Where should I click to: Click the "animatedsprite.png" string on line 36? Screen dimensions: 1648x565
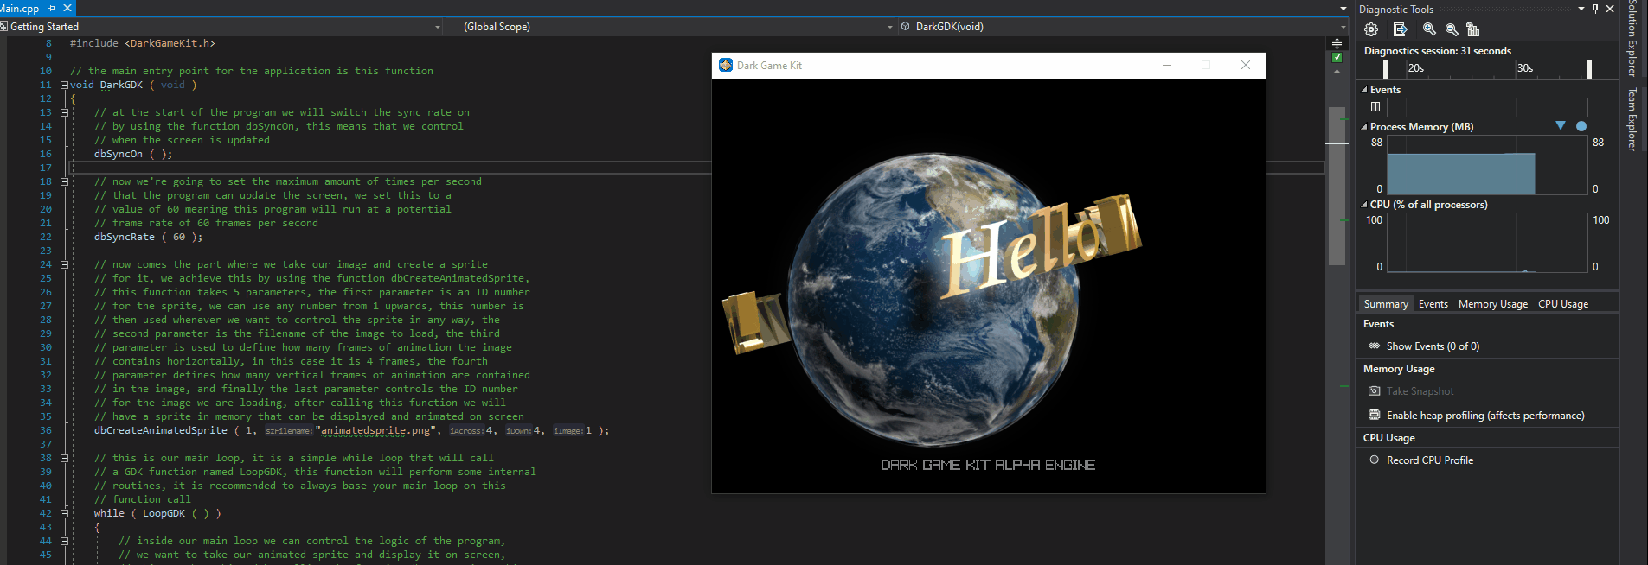click(377, 430)
